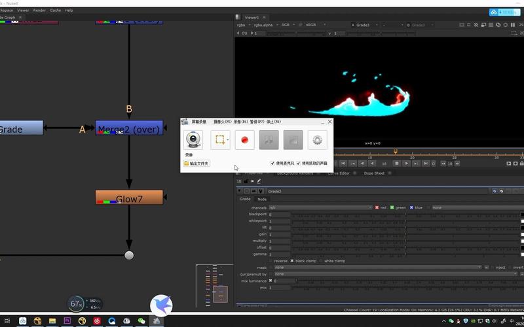Open the channels rgb dropdown
This screenshot has width=524, height=327.
click(320, 207)
